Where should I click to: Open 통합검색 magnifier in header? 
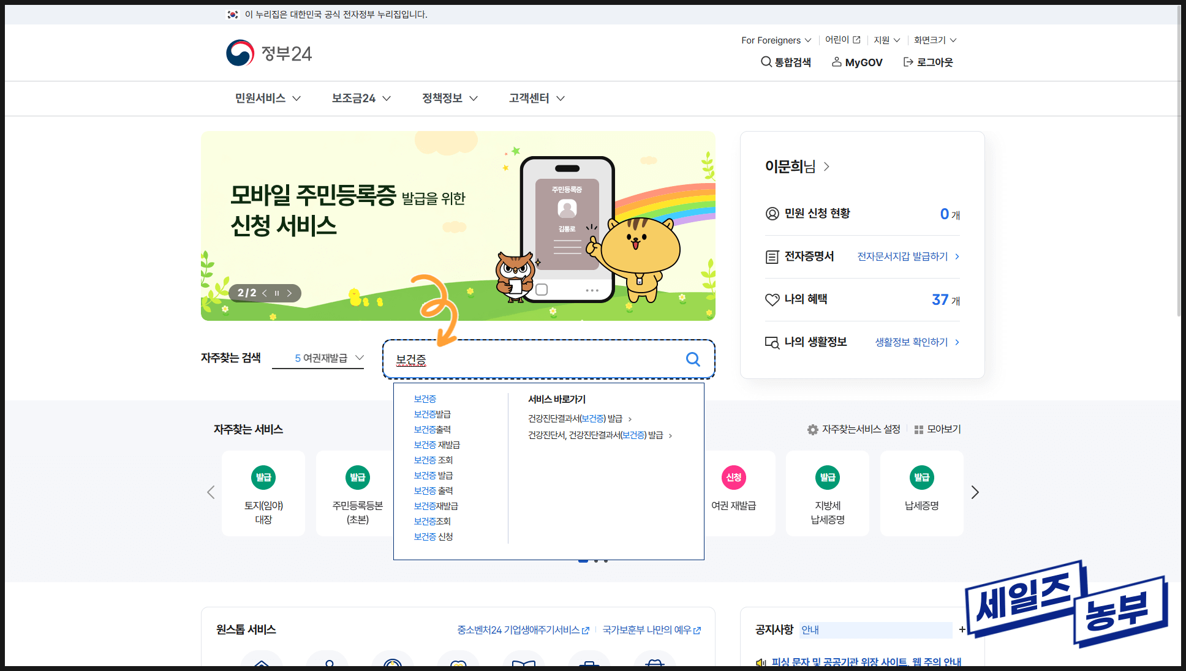coord(766,62)
